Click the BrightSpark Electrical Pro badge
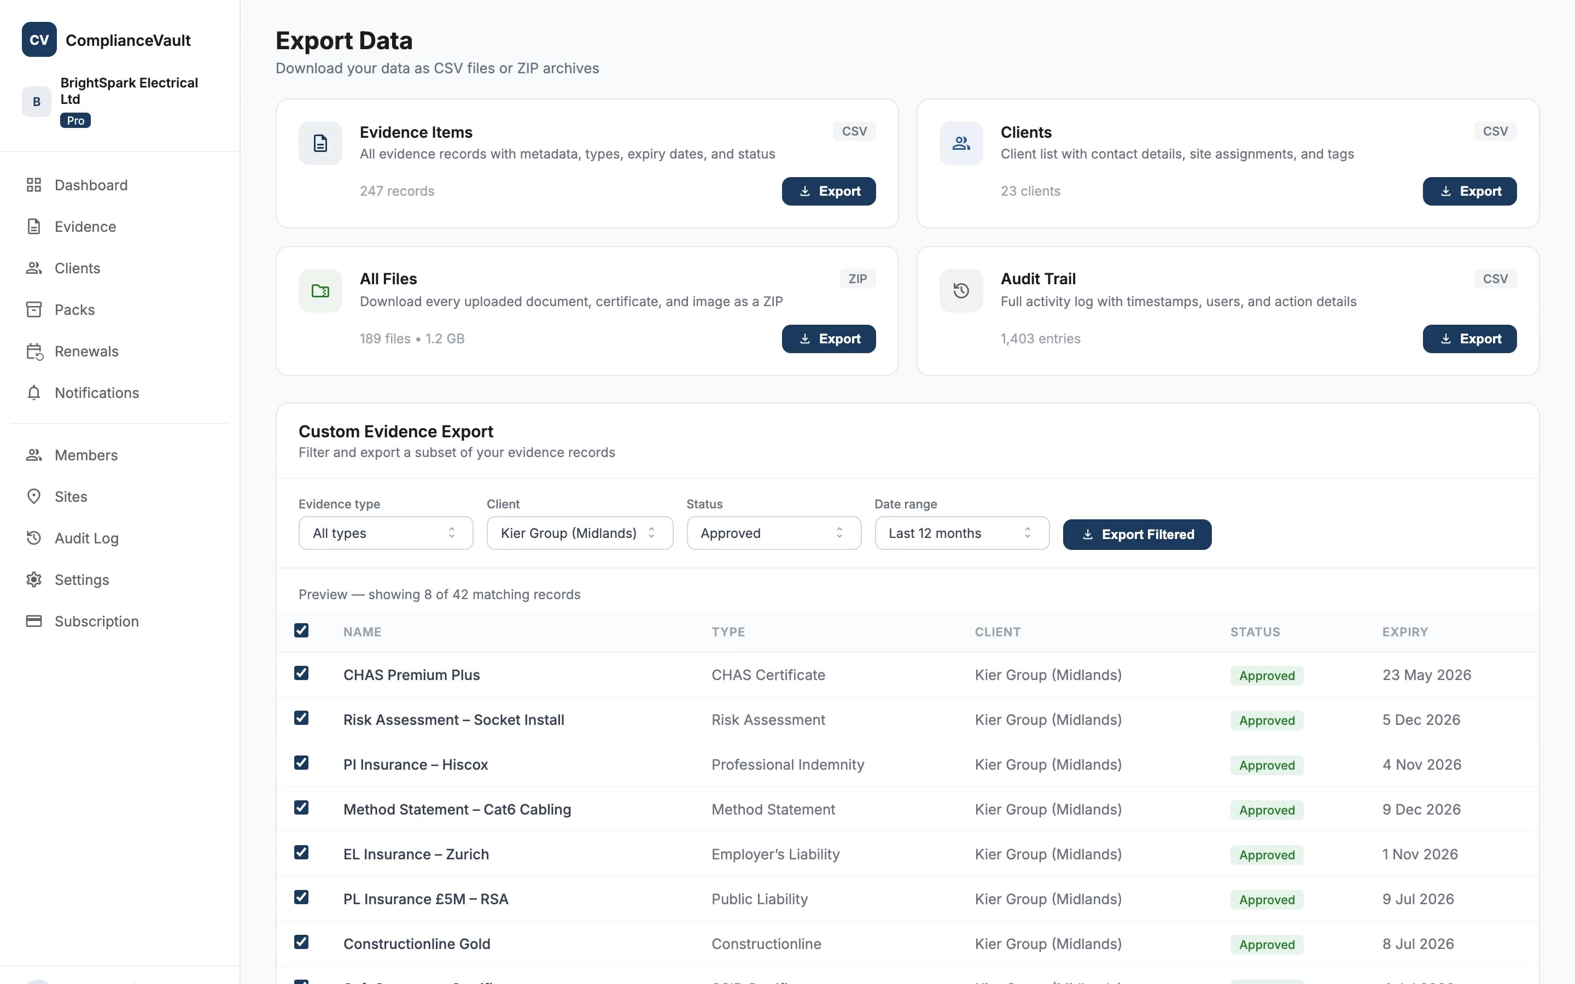 (x=75, y=120)
